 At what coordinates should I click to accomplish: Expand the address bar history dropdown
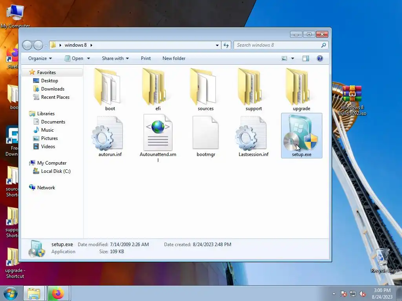217,45
